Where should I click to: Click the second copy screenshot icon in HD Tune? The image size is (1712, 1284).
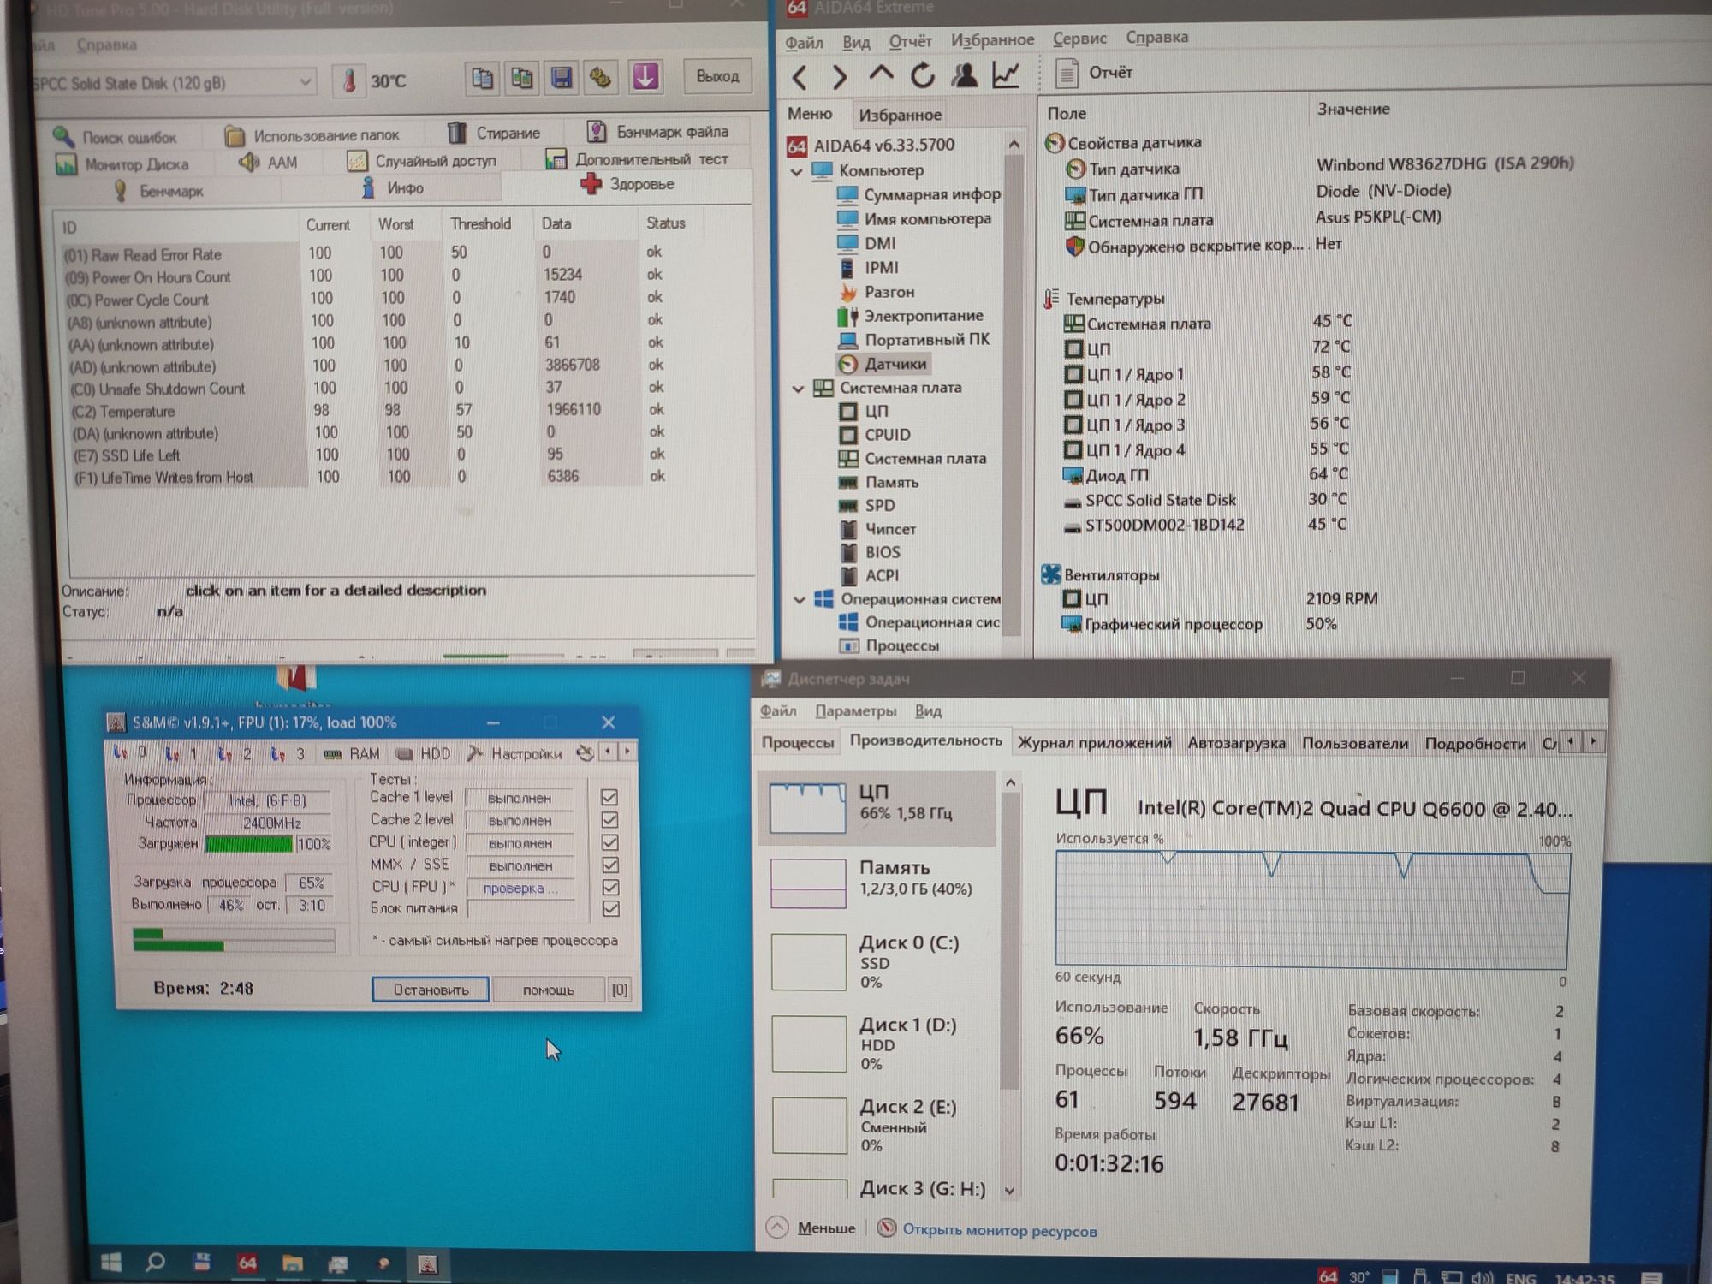click(x=521, y=79)
